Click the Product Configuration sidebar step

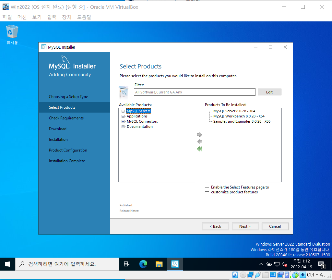[x=68, y=150]
